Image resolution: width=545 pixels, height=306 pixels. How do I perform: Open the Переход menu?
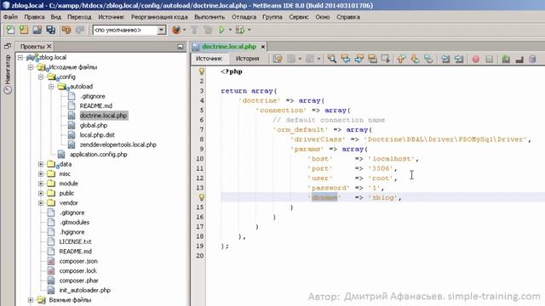click(x=79, y=17)
